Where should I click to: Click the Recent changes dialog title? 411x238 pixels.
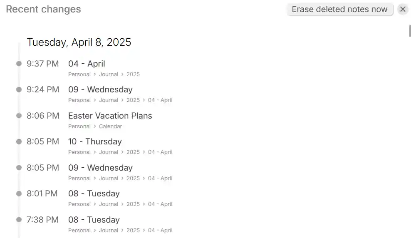[x=43, y=9]
